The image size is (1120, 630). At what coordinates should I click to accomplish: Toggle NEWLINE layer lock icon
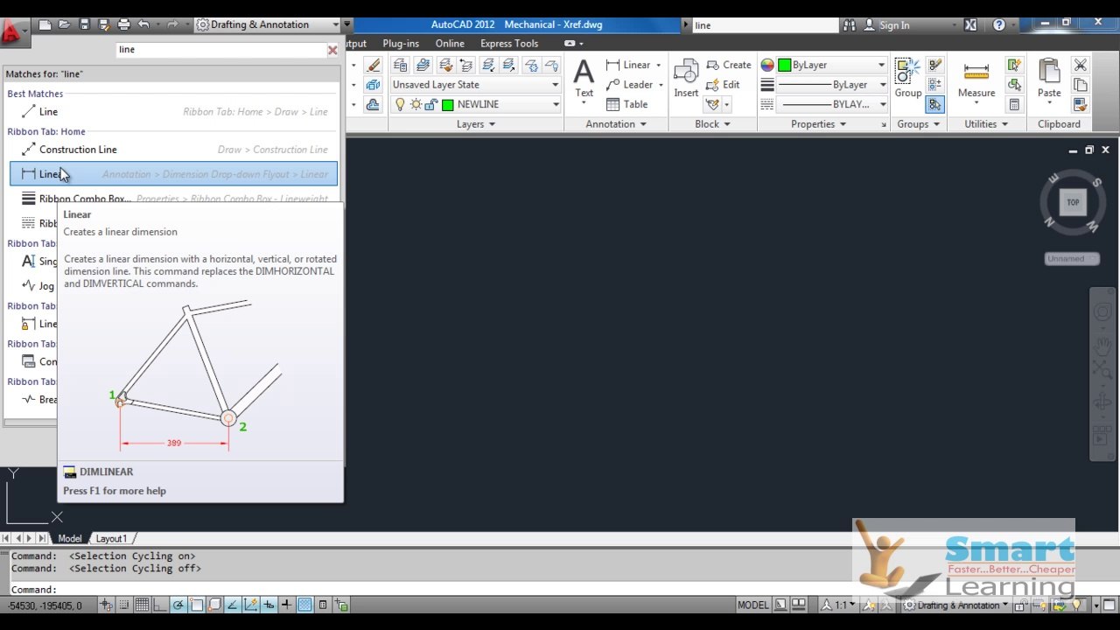pos(431,105)
